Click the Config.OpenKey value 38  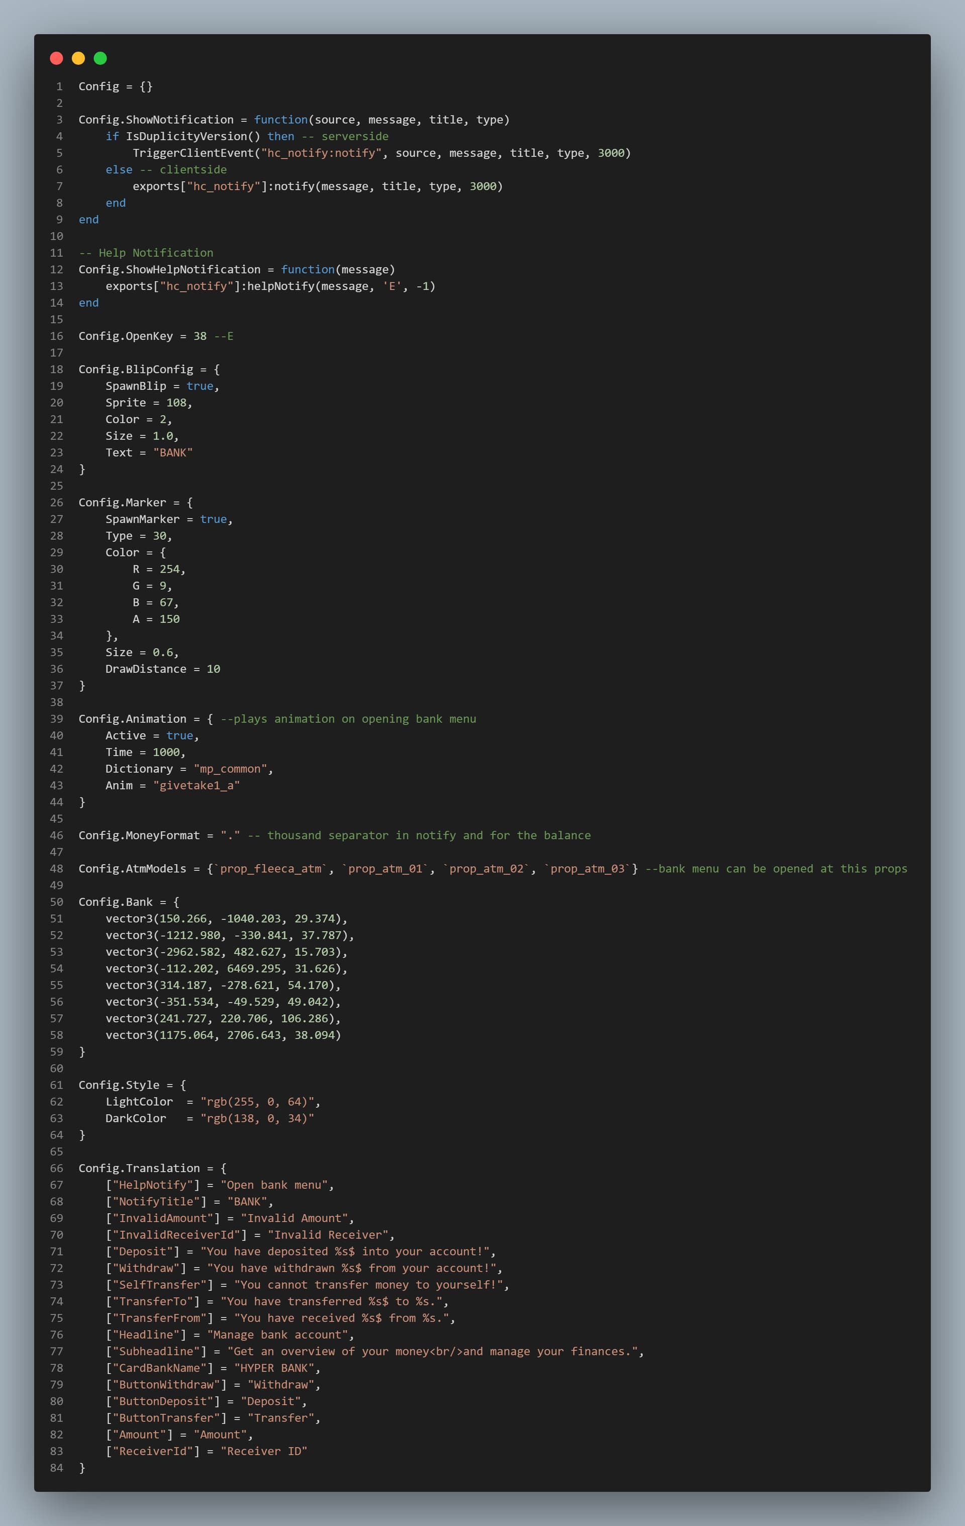click(x=200, y=336)
